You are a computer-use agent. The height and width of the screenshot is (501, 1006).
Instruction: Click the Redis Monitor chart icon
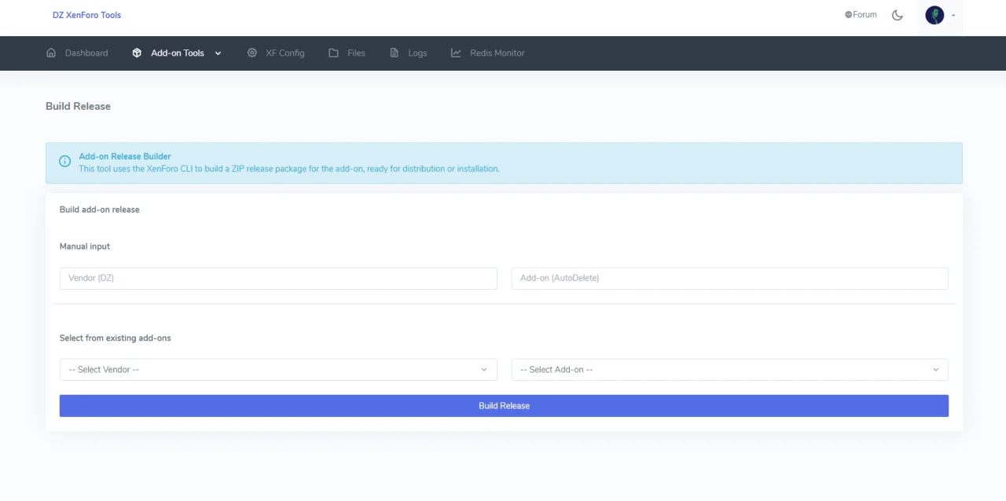coord(456,53)
